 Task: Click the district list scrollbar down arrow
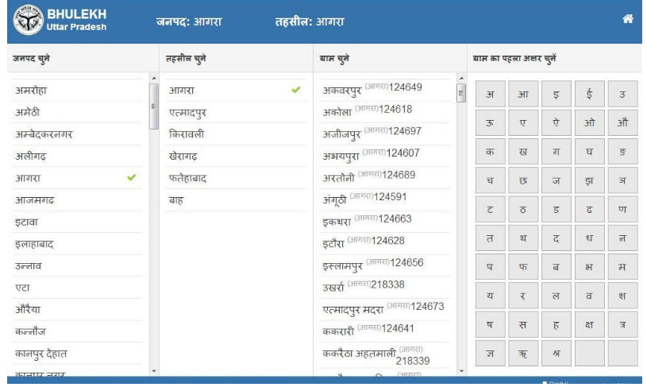[x=153, y=370]
